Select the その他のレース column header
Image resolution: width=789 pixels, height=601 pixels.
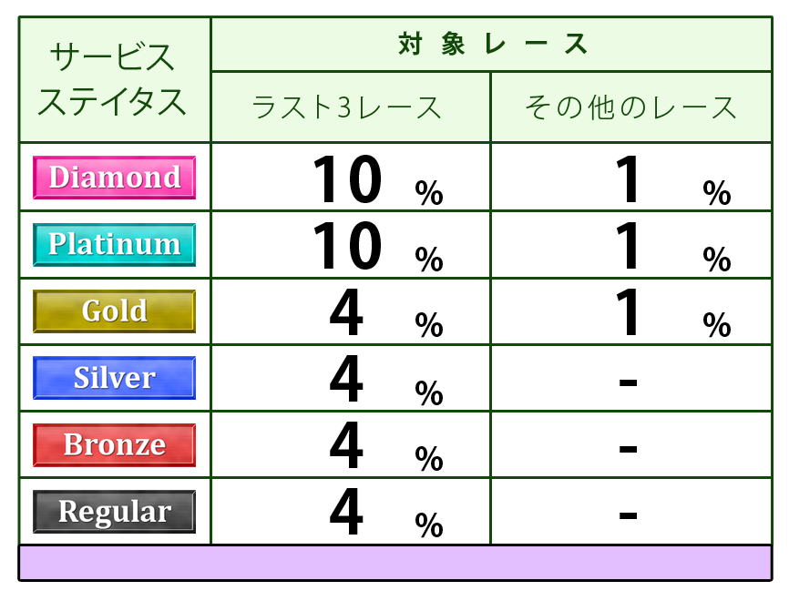tap(630, 107)
